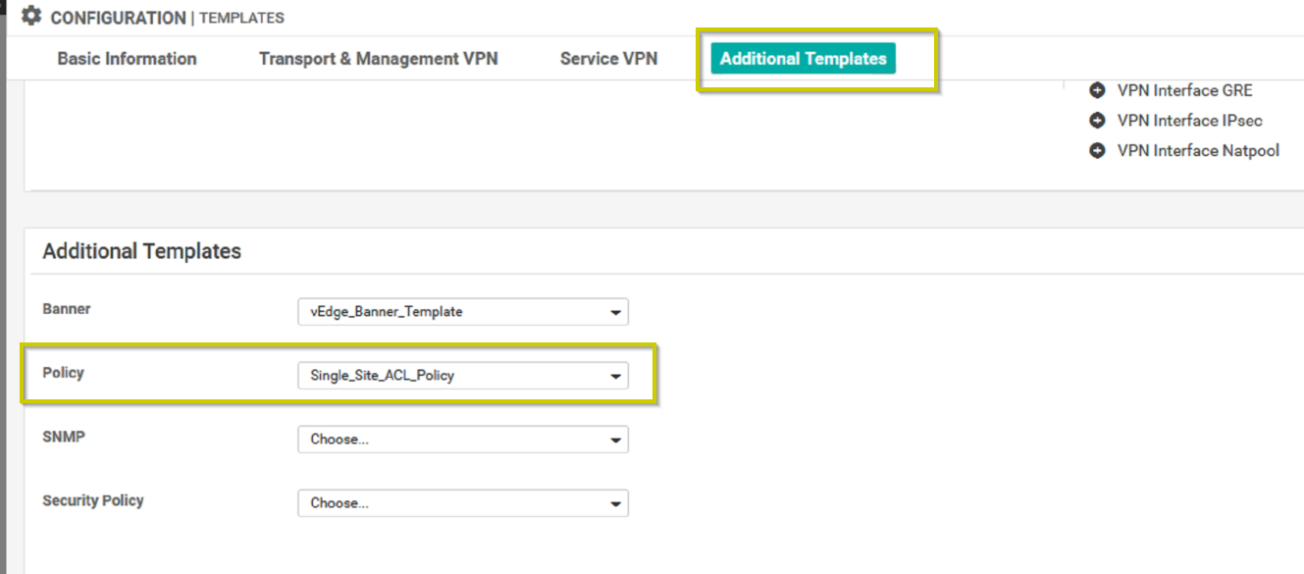Expand the Security Policy Choose dropdown
1304x574 pixels.
(463, 503)
